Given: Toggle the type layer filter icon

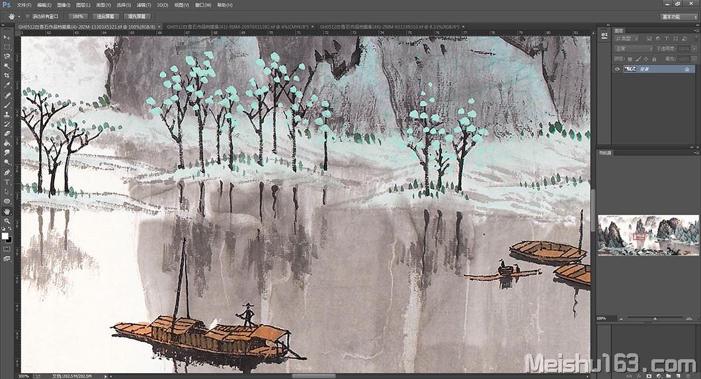Looking at the screenshot, I should click(667, 39).
